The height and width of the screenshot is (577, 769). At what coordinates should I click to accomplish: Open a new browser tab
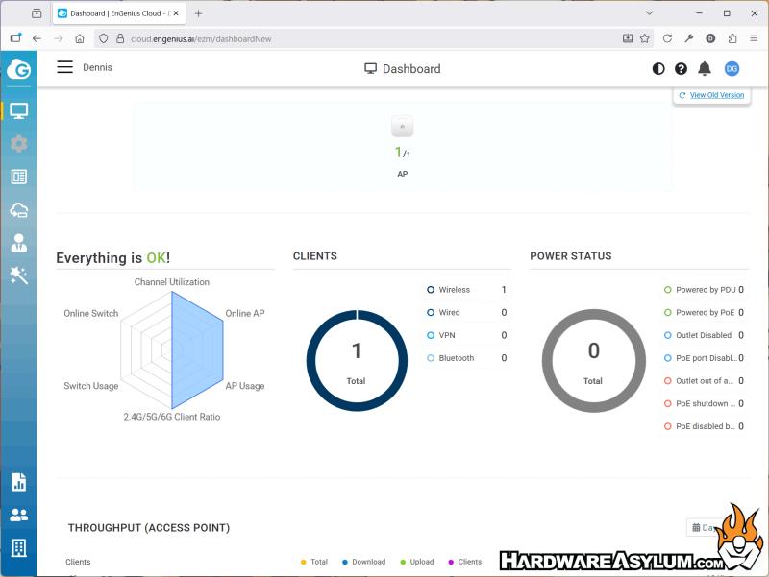point(199,13)
